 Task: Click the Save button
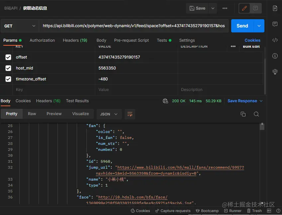[198, 8]
